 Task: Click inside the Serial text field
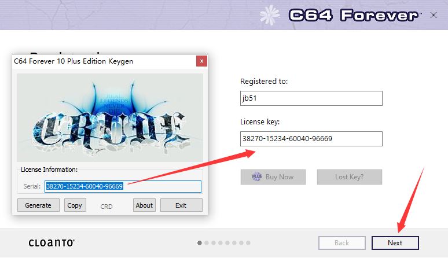(123, 186)
